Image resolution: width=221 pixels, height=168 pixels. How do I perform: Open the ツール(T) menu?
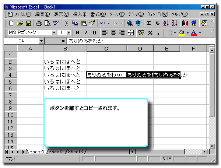pos(117,14)
